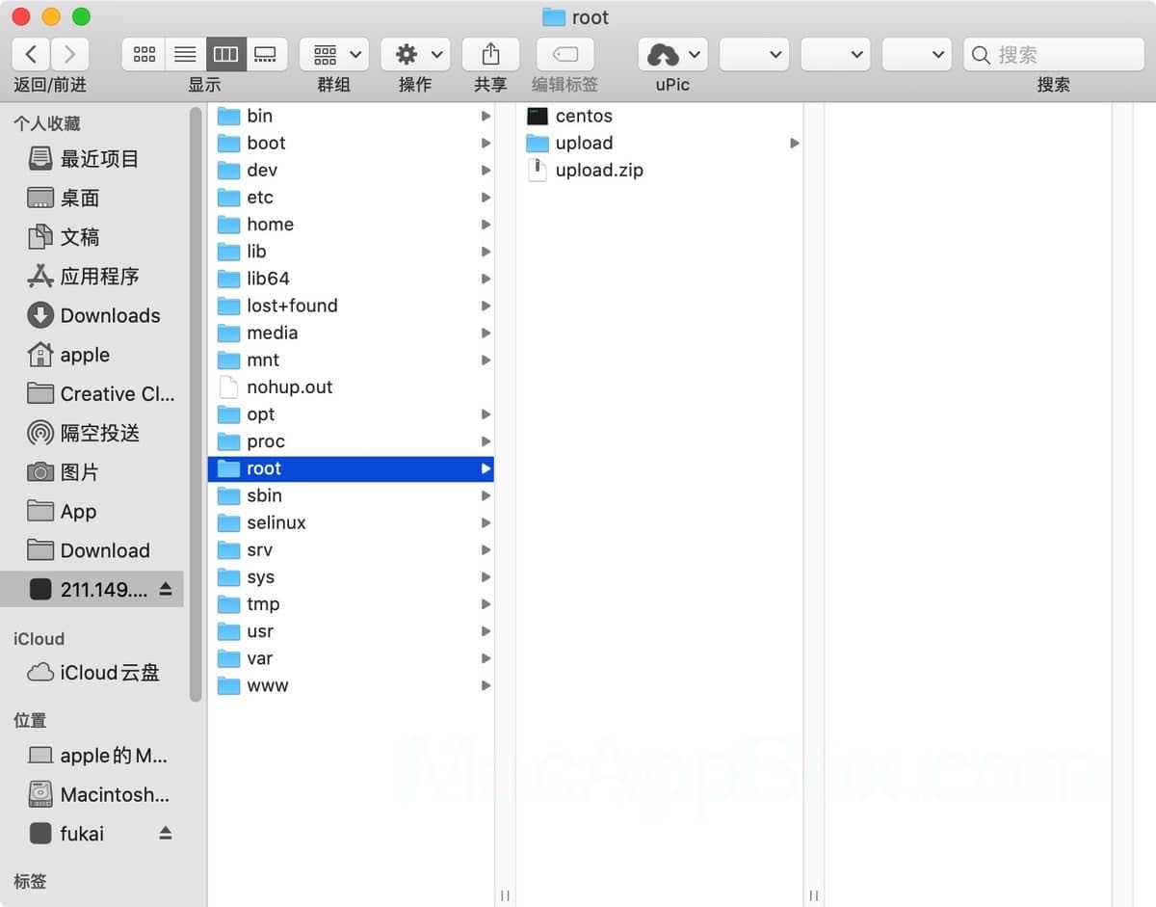Select the sys folder
This screenshot has height=907, width=1156.
[351, 577]
